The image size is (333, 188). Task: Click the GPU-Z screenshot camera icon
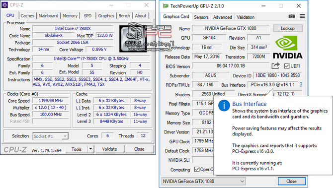point(292,16)
